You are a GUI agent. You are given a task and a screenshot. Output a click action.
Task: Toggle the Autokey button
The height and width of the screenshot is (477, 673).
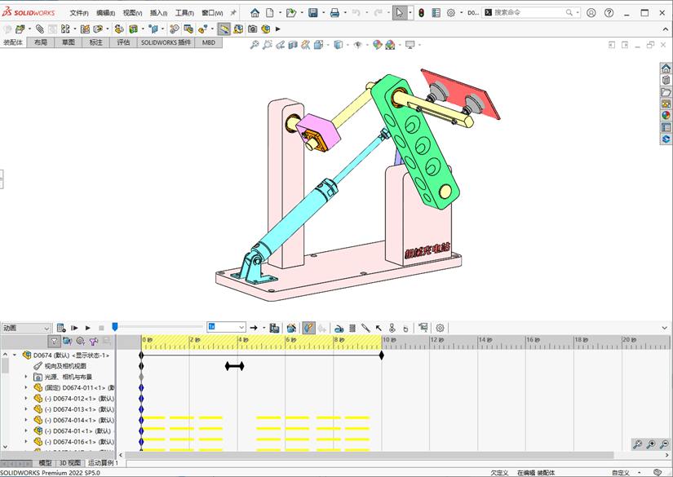(x=308, y=328)
